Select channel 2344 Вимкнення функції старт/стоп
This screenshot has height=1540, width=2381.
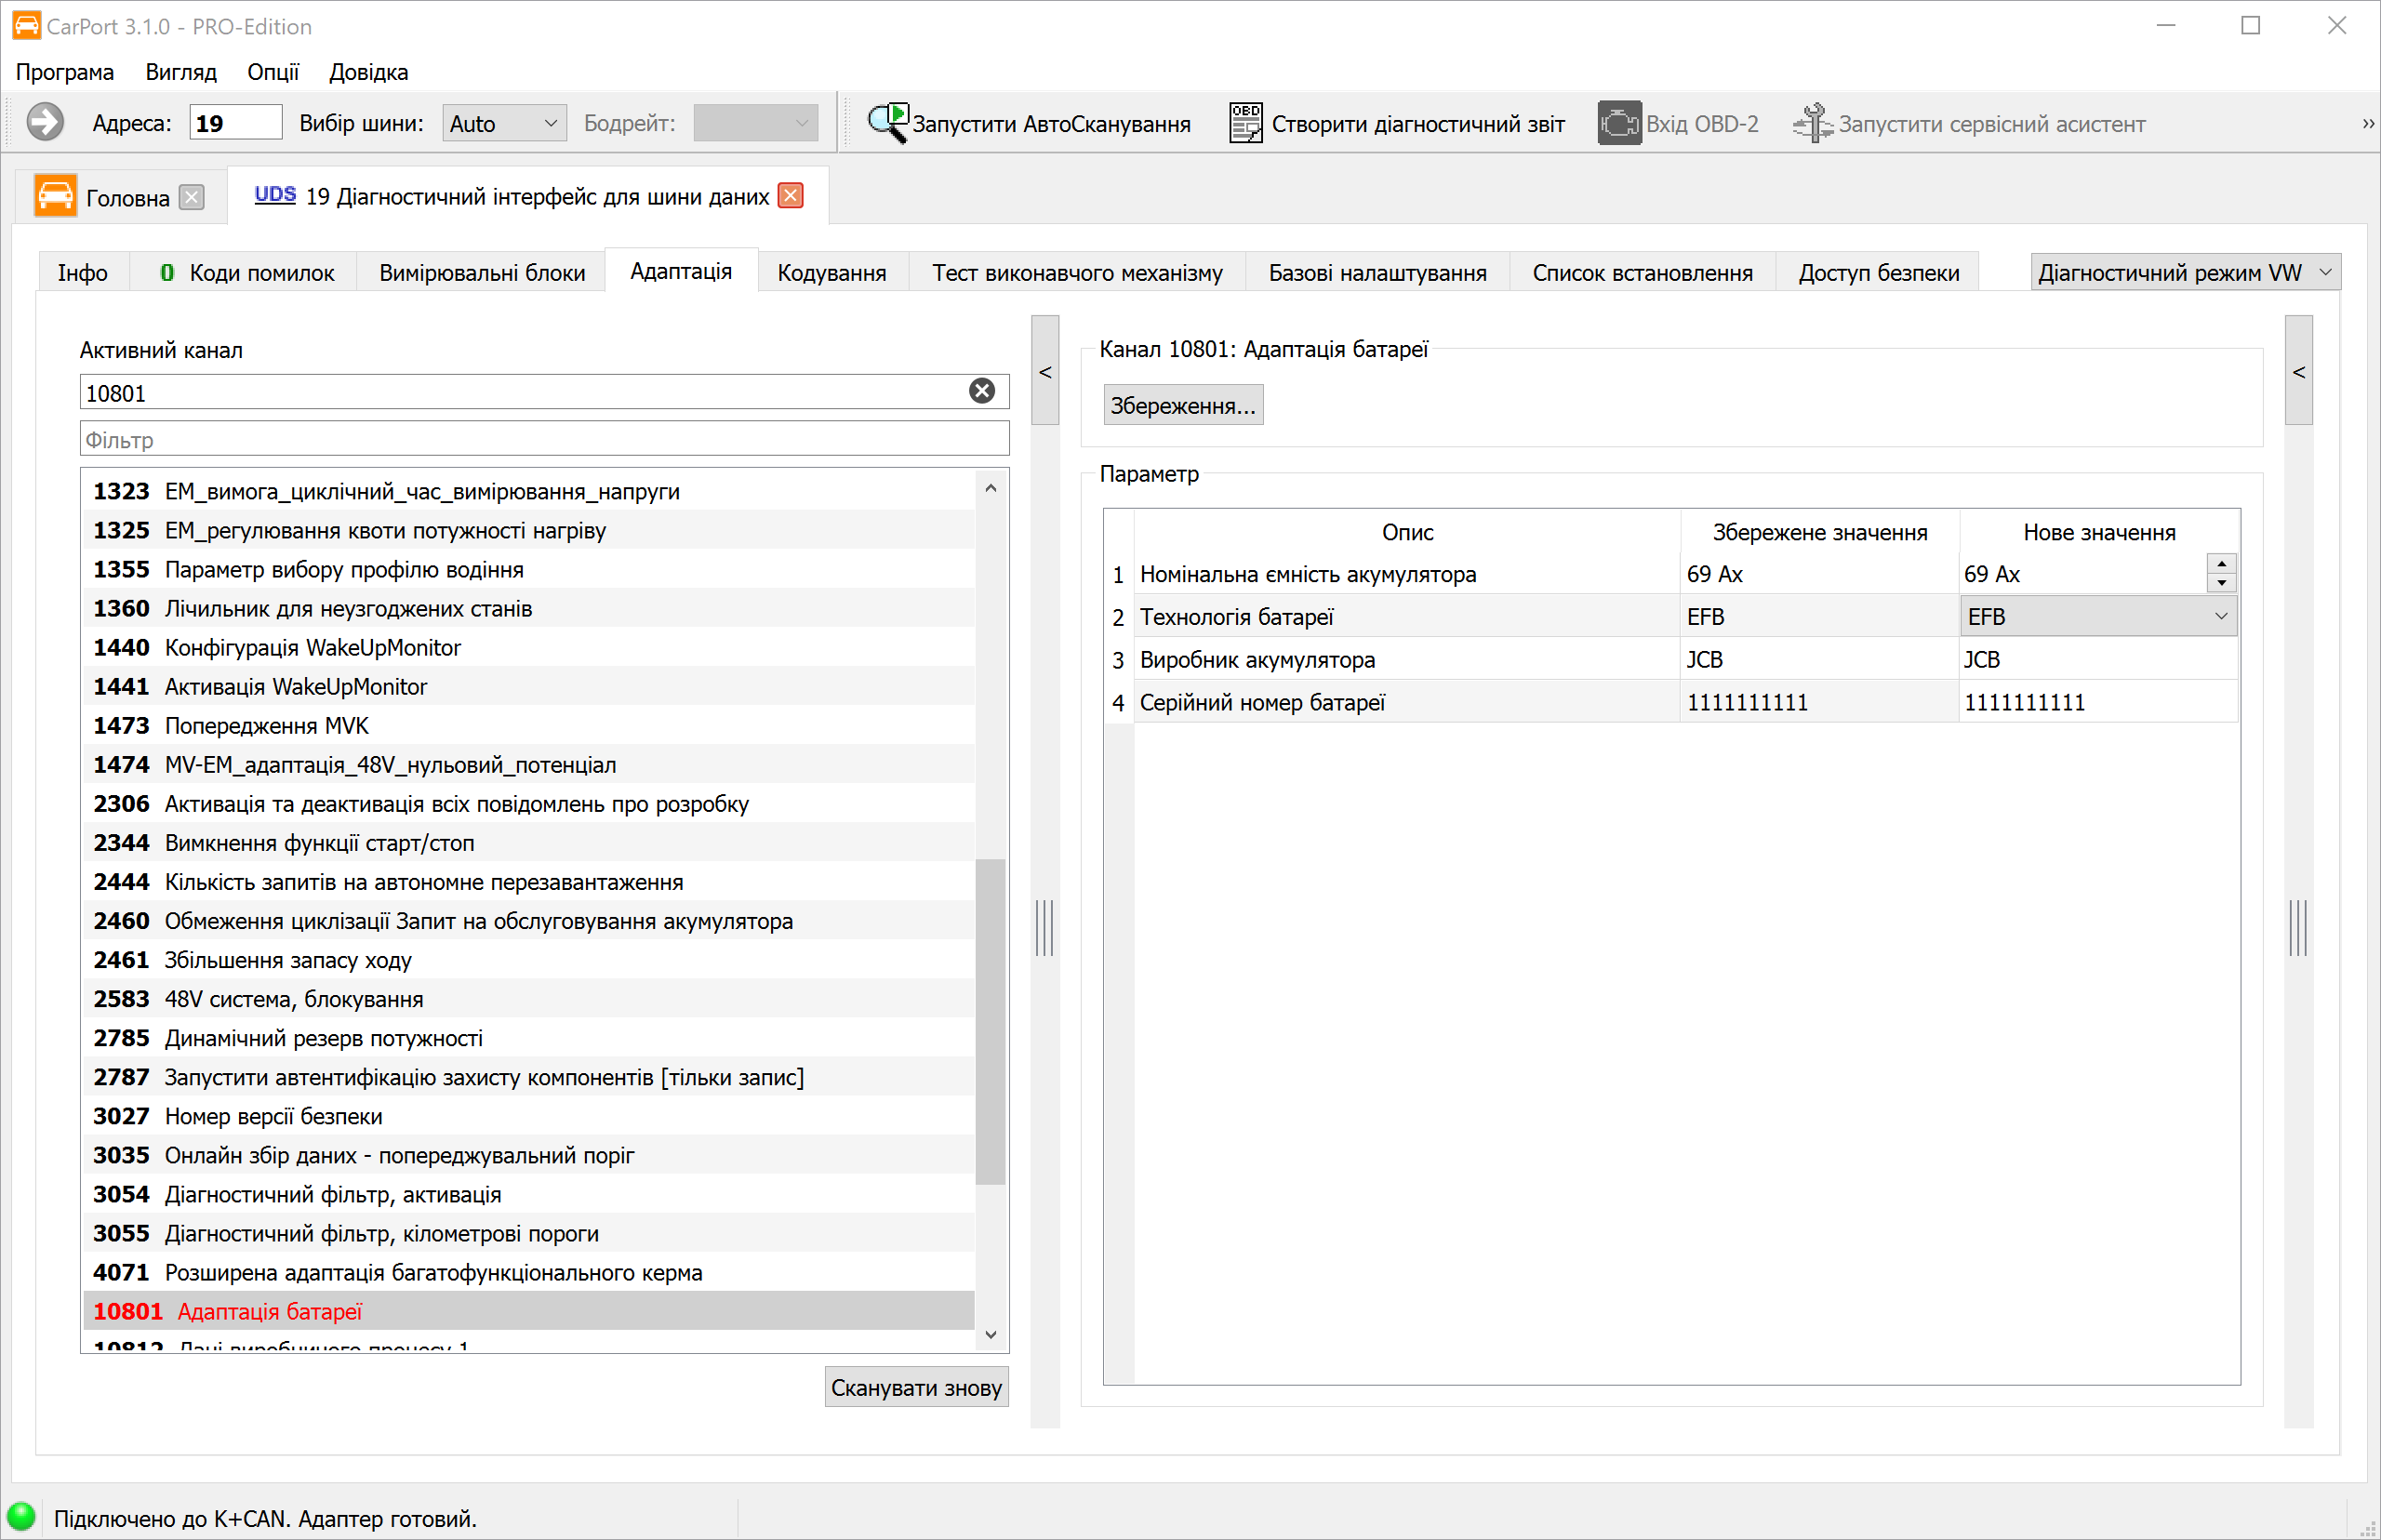click(x=528, y=843)
